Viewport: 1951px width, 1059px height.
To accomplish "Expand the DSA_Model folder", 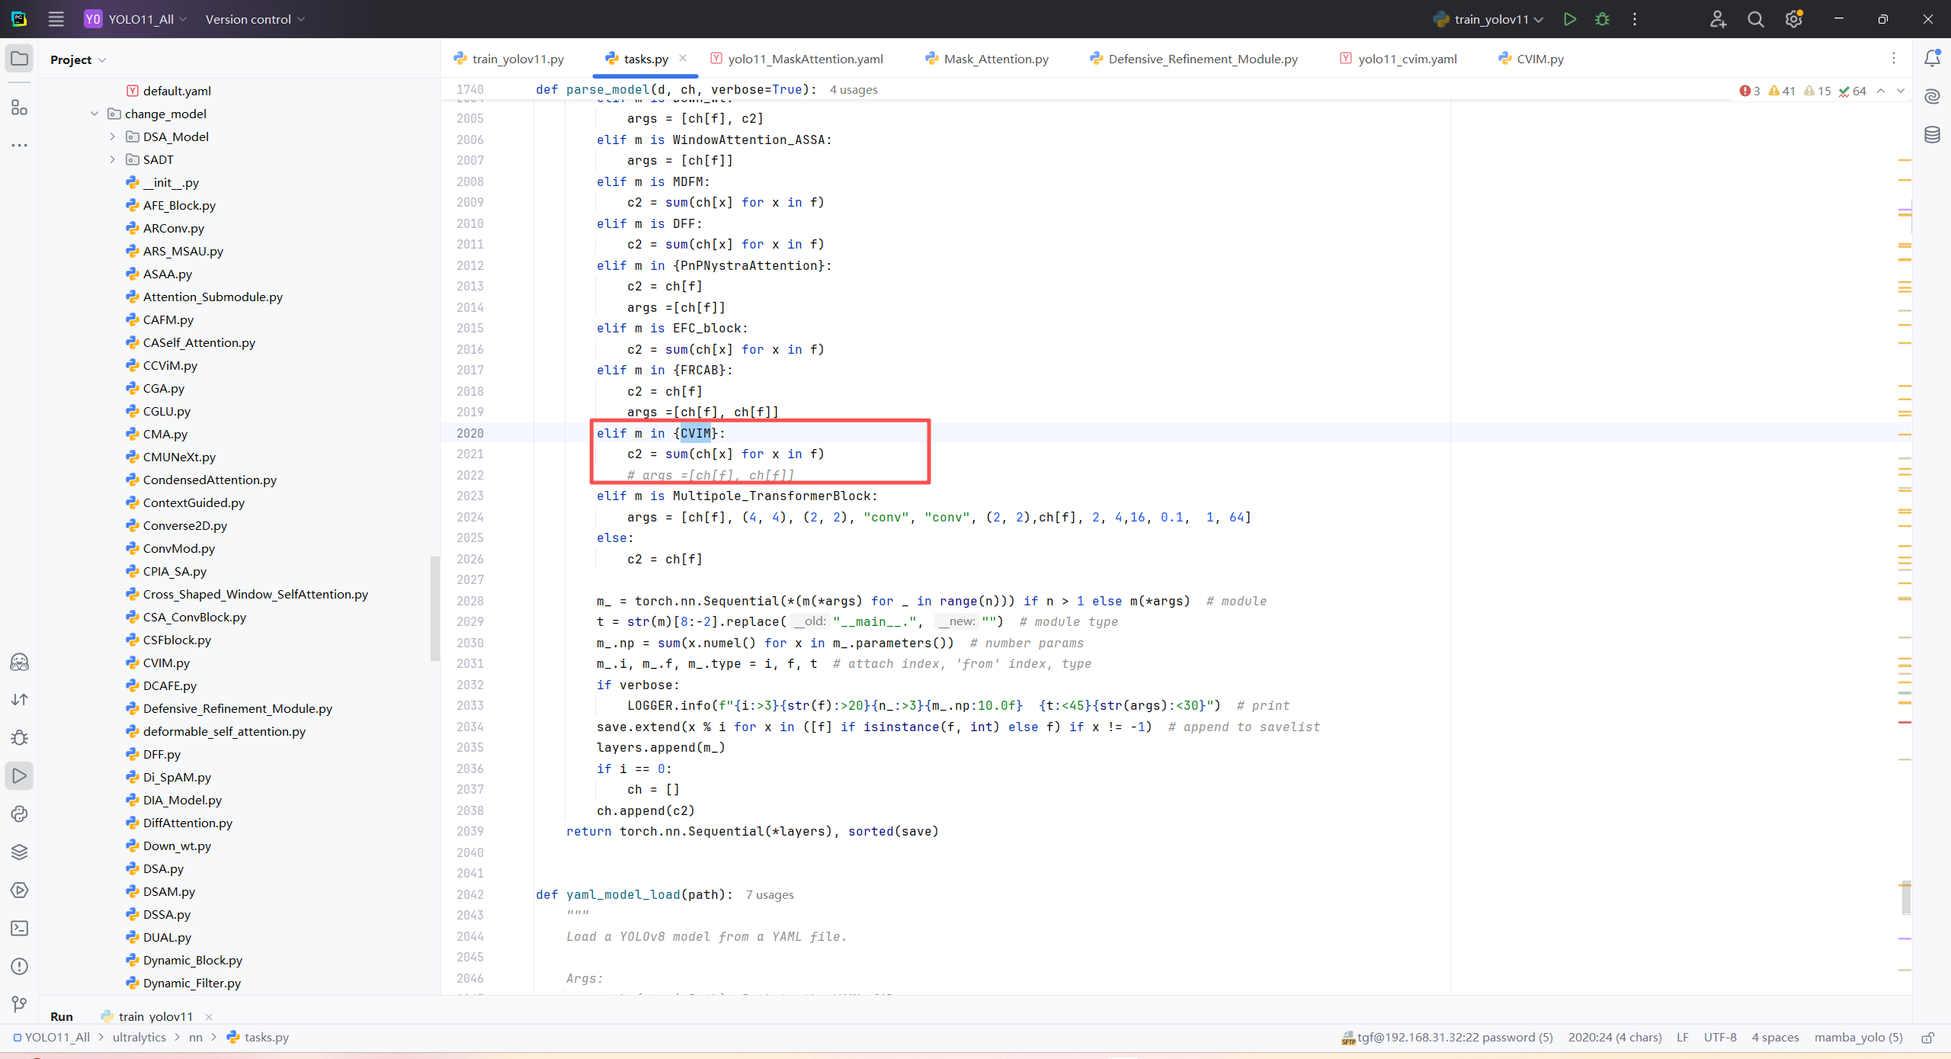I will pos(113,136).
